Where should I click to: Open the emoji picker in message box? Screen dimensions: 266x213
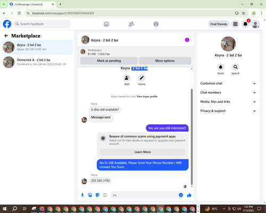tap(181, 195)
